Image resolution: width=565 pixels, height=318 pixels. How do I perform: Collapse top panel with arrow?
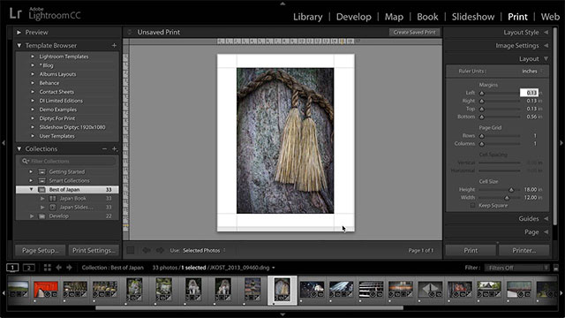coord(282,4)
